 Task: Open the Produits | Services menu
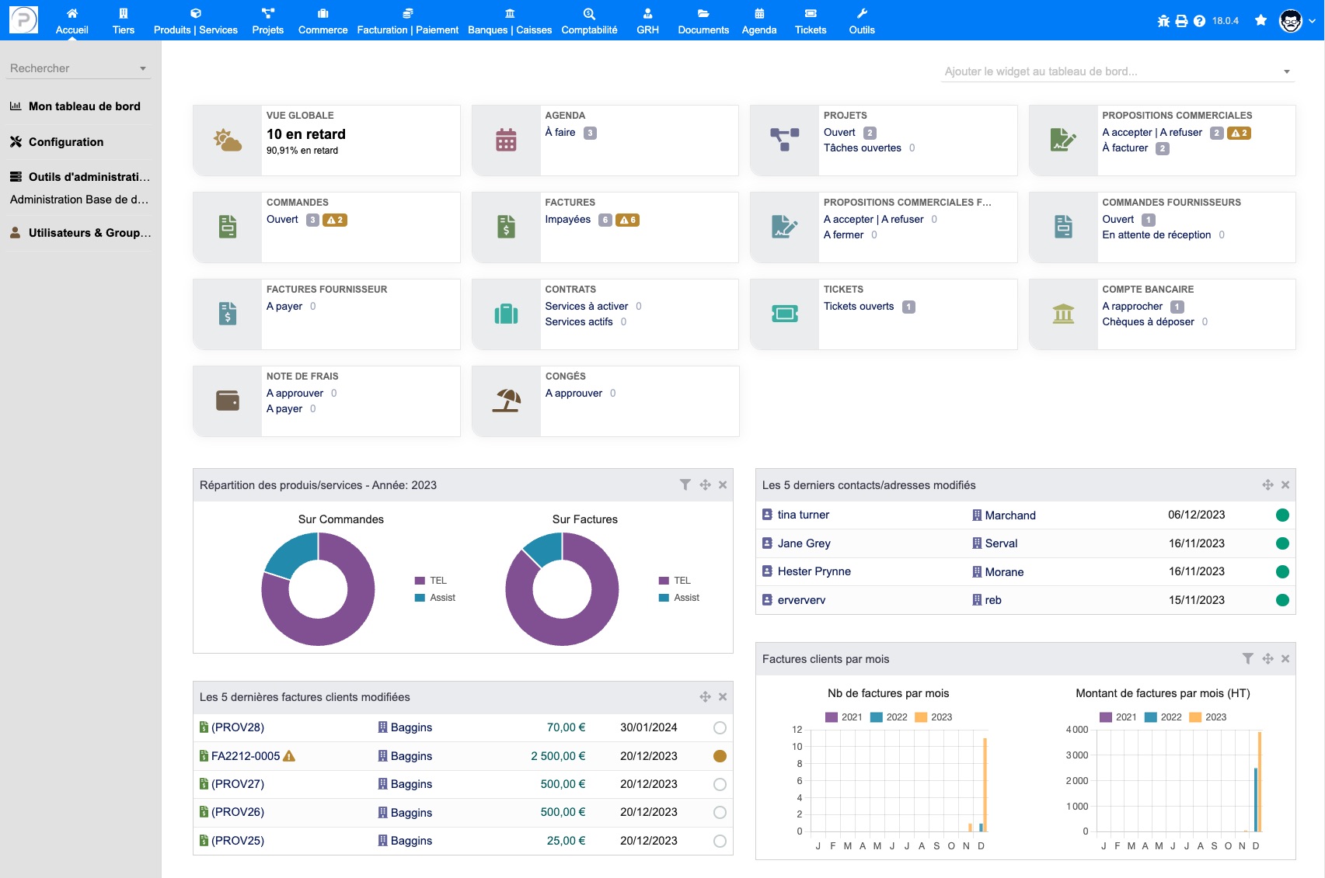pyautogui.click(x=196, y=21)
